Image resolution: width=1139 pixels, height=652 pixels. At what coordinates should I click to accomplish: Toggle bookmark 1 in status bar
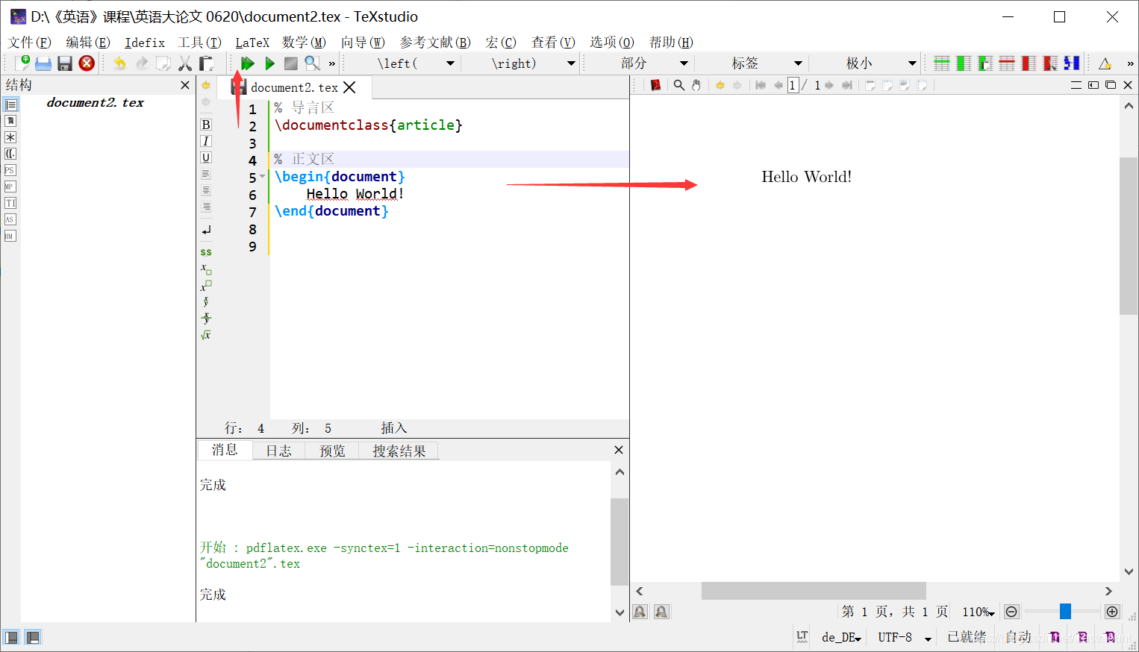[1055, 636]
